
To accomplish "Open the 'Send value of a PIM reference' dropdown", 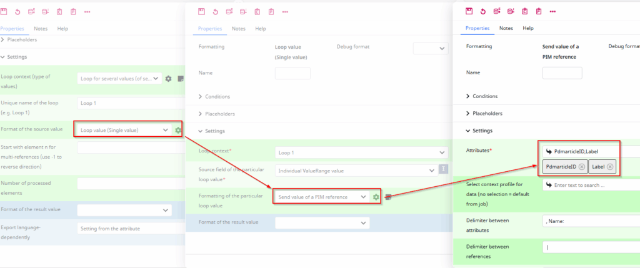I will tap(322, 197).
